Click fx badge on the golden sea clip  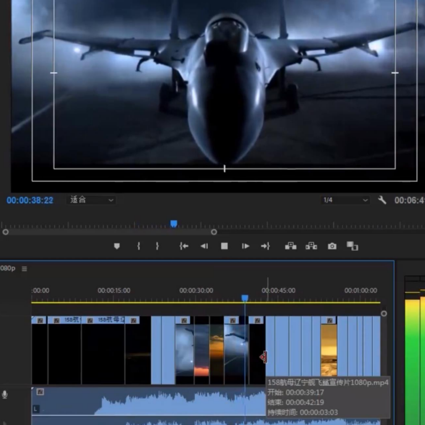point(330,321)
